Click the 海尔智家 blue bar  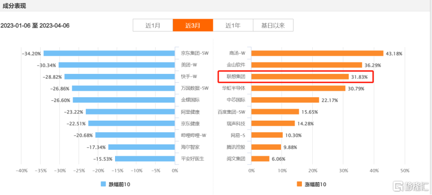pyautogui.click(x=142, y=147)
